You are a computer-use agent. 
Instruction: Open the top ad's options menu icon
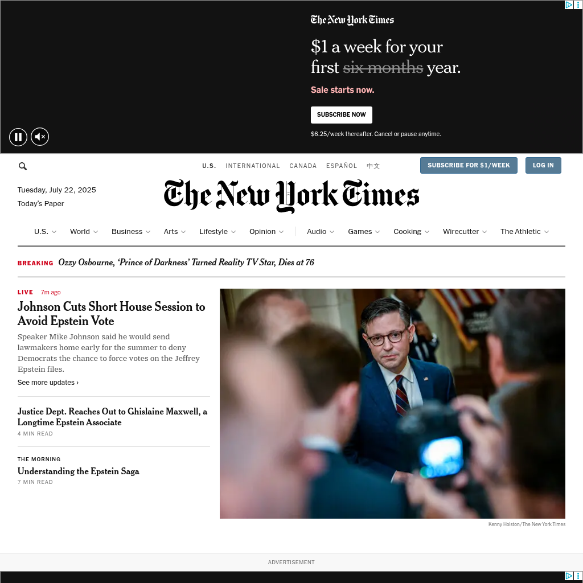(578, 5)
